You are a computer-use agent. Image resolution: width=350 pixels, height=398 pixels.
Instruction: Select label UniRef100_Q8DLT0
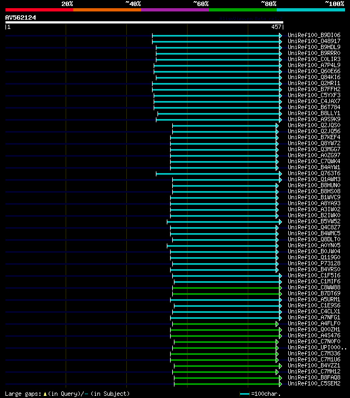coord(314,239)
